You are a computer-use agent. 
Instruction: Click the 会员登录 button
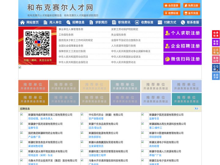[172, 5]
